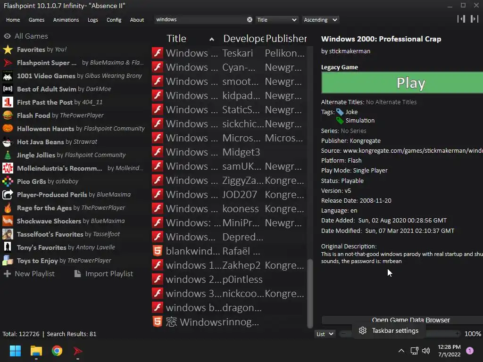Click the HTML5 icon for blankwind game
The height and width of the screenshot is (362, 483).
158,251
